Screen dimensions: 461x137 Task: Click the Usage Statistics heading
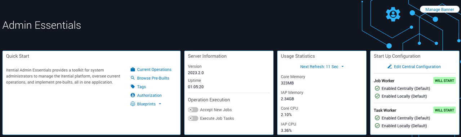[x=298, y=56]
